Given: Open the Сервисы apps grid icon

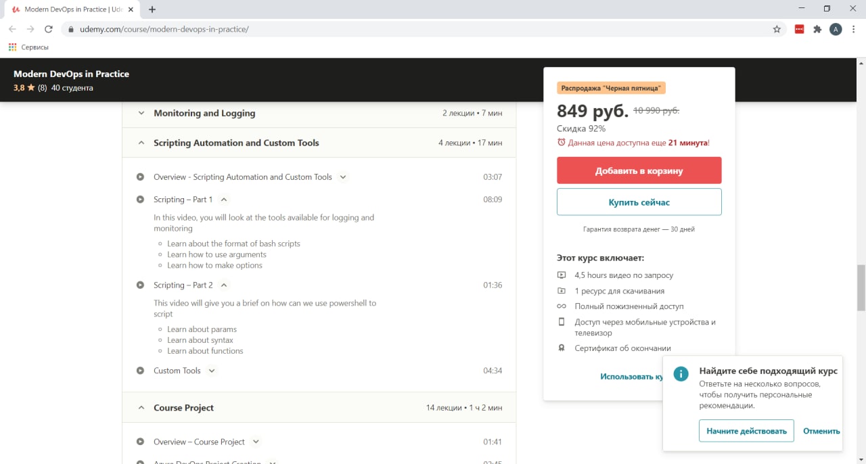Looking at the screenshot, I should click(x=12, y=47).
